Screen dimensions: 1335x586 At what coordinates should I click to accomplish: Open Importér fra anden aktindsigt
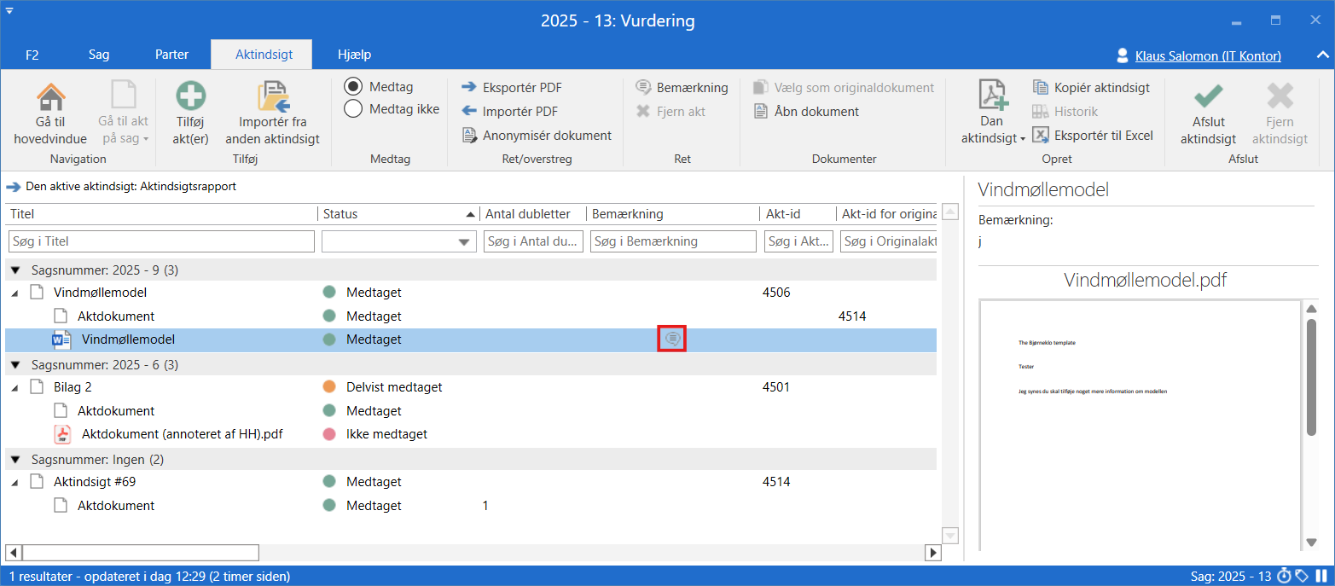[272, 96]
